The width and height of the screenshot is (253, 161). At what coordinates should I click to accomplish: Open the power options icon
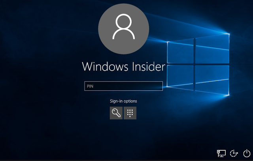[247, 153]
